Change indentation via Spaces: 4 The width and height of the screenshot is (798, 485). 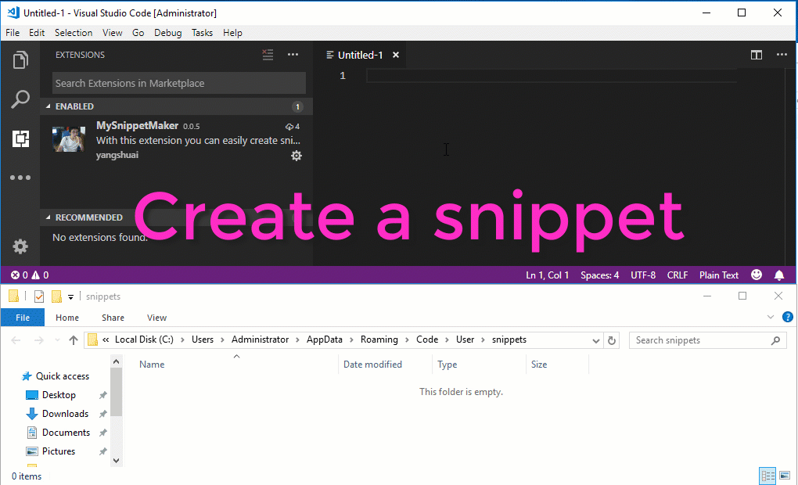click(599, 275)
